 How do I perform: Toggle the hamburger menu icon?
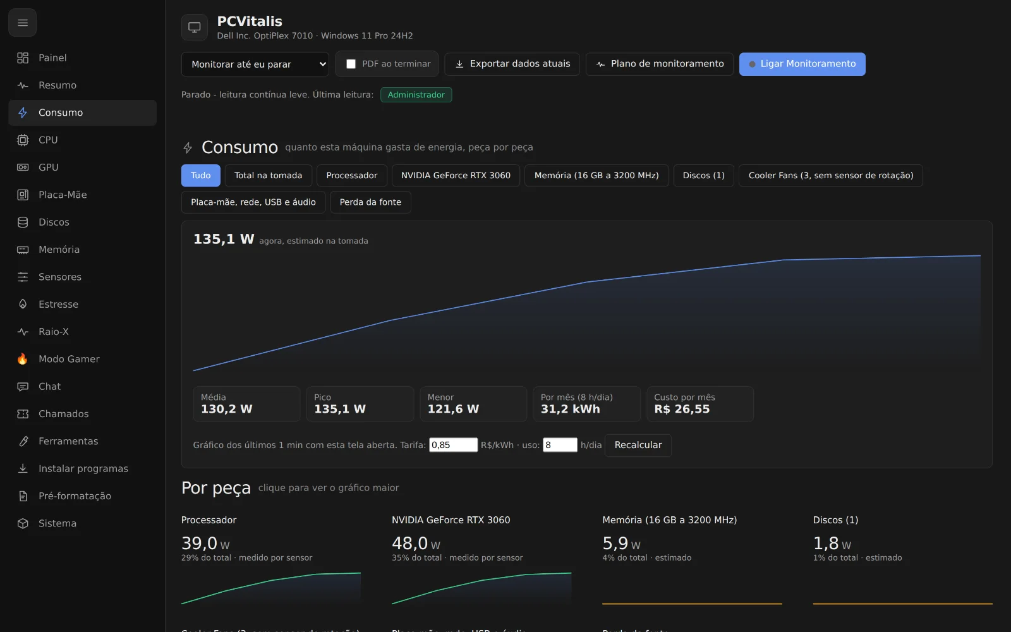pyautogui.click(x=23, y=23)
